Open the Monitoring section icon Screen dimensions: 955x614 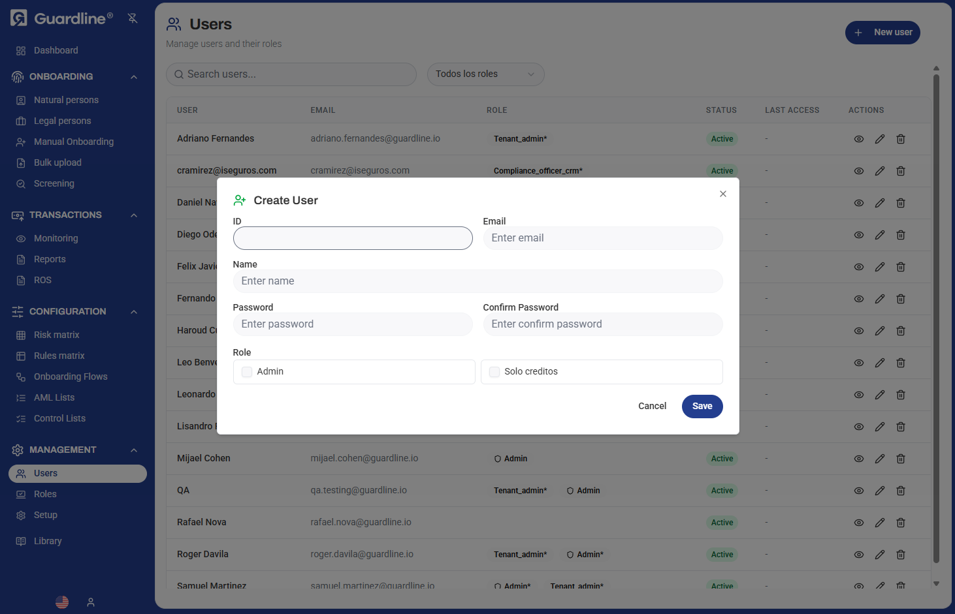(21, 238)
